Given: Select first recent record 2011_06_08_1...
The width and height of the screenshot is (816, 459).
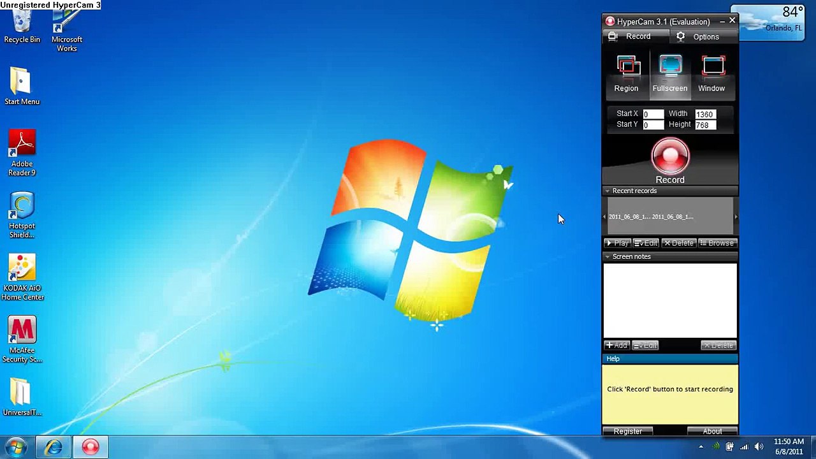Looking at the screenshot, I should tap(629, 217).
